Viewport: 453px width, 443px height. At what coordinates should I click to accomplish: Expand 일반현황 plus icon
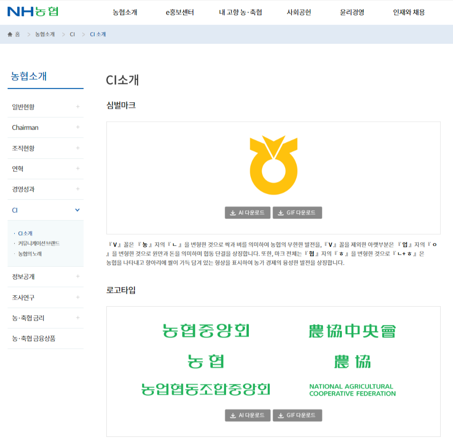(78, 106)
